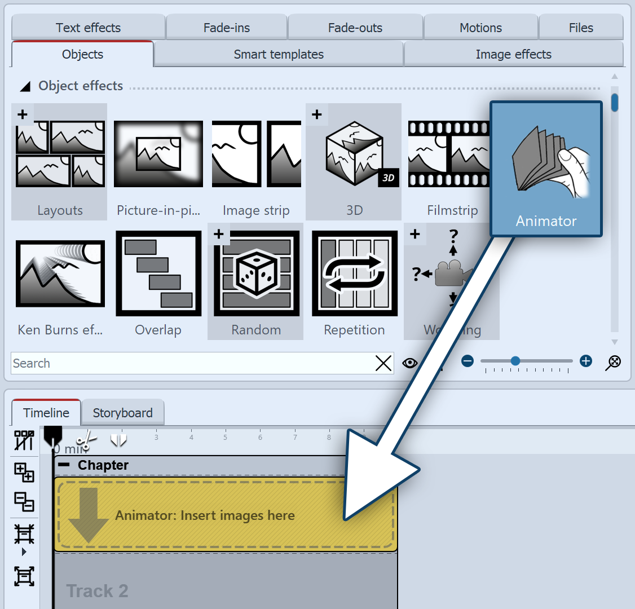Screen dimensions: 635x609
Task: Pick the Repetition object effect
Action: pos(354,273)
